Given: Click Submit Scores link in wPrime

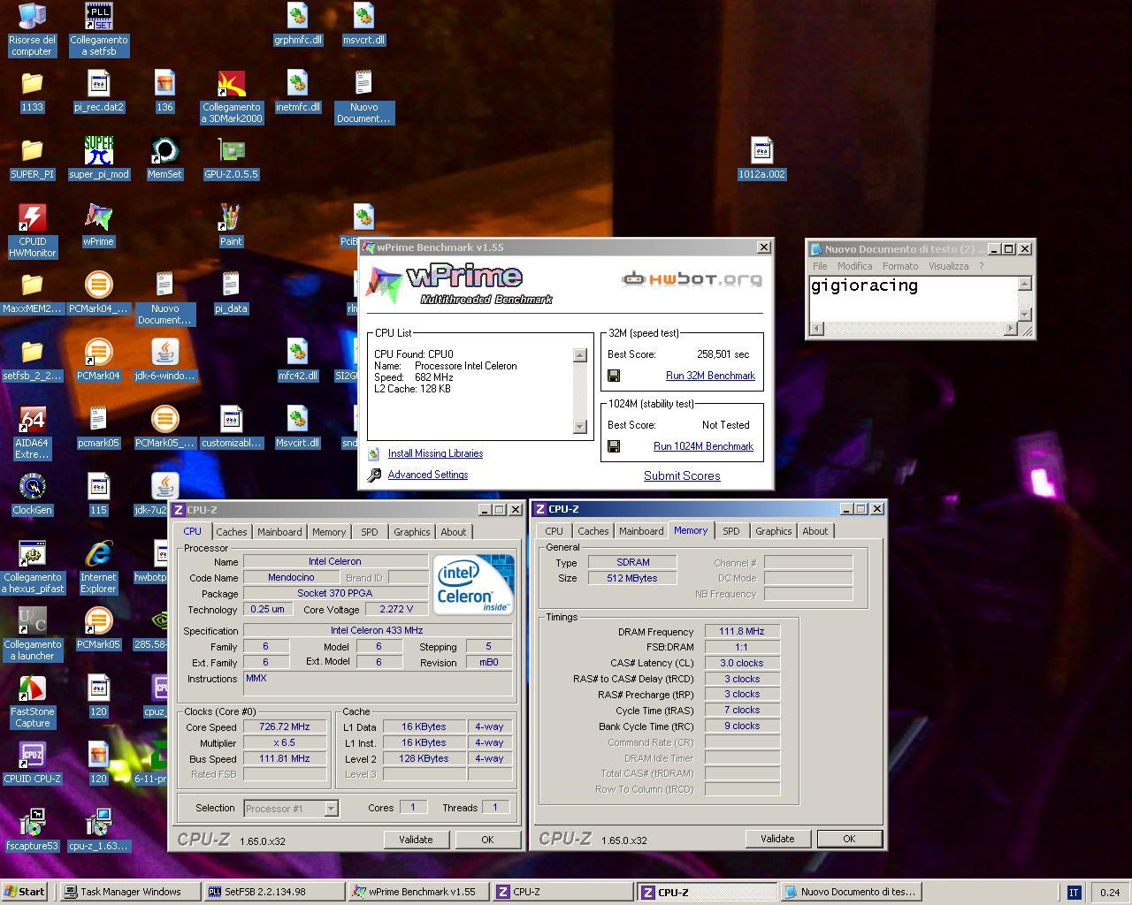Looking at the screenshot, I should pyautogui.click(x=682, y=475).
